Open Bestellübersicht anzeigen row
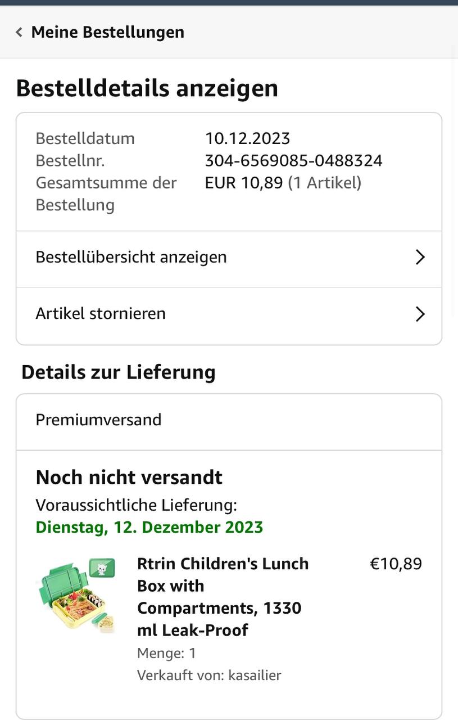The height and width of the screenshot is (720, 458). coord(131,257)
